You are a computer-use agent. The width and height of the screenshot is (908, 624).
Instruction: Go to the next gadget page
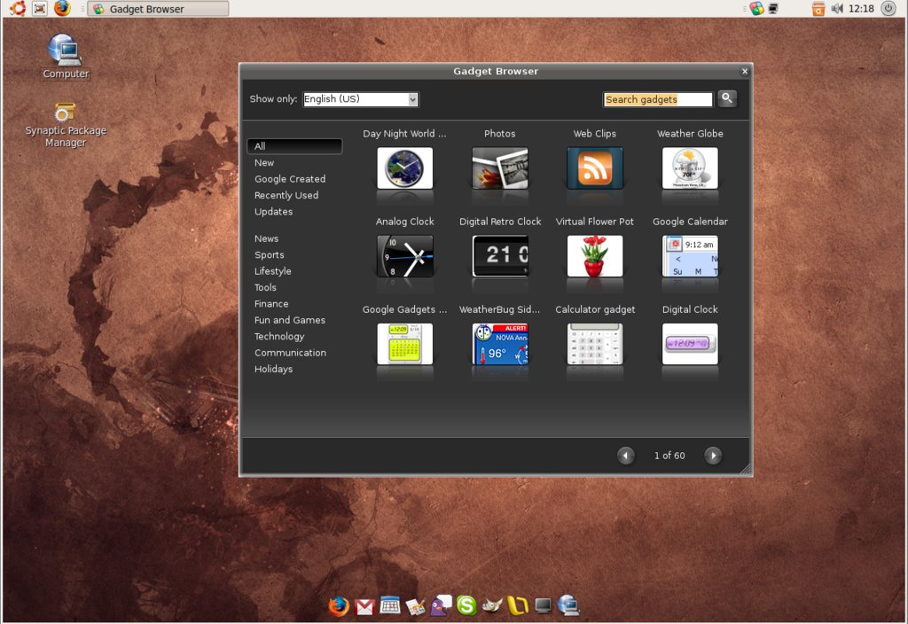coord(713,456)
